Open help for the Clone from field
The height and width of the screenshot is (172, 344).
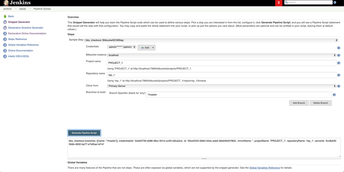pos(338,86)
